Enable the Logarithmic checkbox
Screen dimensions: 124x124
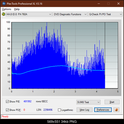(x=59, y=110)
